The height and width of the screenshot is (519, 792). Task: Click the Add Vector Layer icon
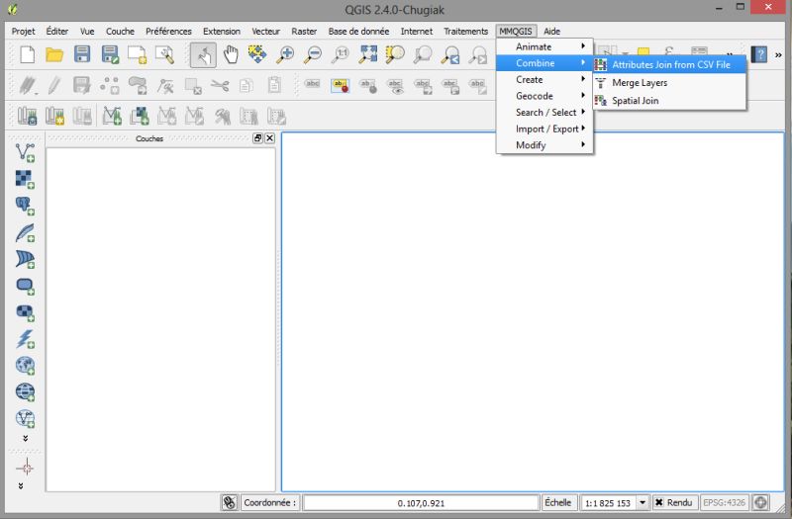point(25,152)
